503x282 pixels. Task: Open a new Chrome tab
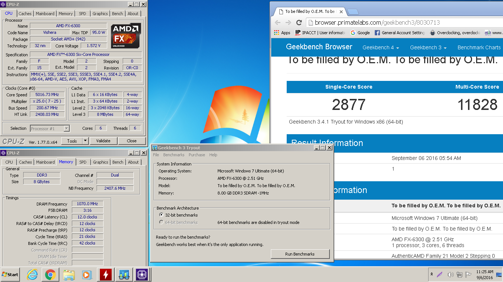pos(353,11)
